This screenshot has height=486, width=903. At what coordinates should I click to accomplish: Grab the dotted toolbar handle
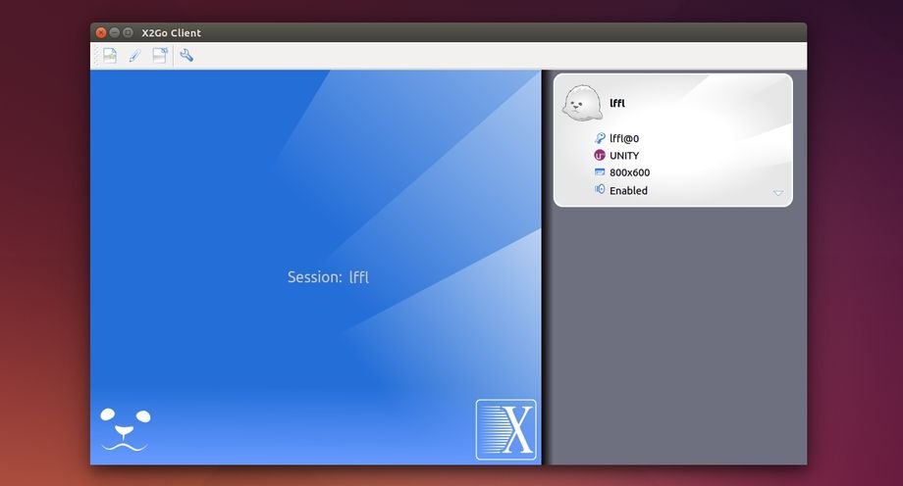[x=96, y=56]
